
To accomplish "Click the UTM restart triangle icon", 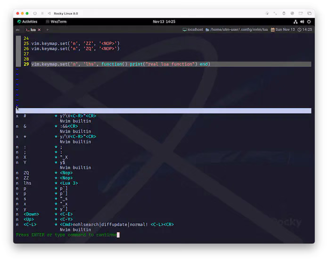I will tap(49, 13).
